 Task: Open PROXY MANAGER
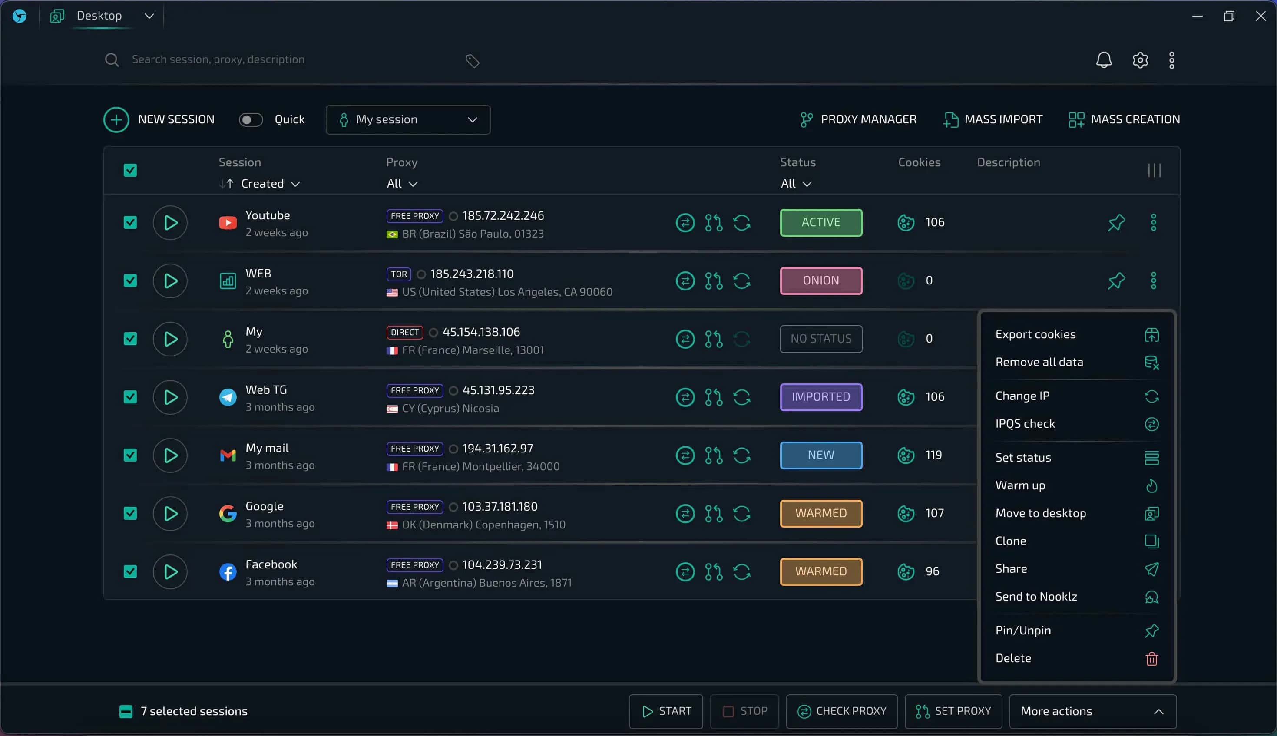(x=858, y=119)
